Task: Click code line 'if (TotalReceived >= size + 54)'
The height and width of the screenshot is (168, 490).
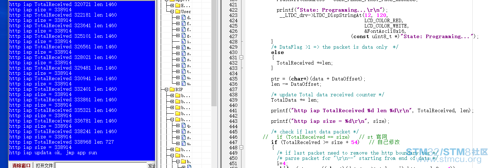Action: tap(315, 142)
